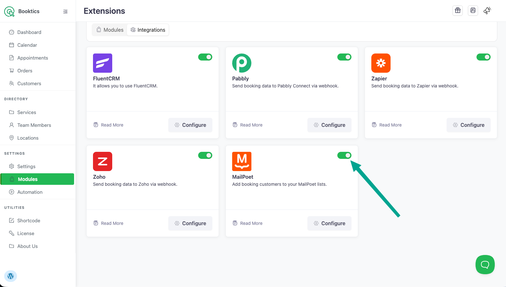The height and width of the screenshot is (287, 506).
Task: Click the Extensions page heading
Action: click(x=104, y=11)
